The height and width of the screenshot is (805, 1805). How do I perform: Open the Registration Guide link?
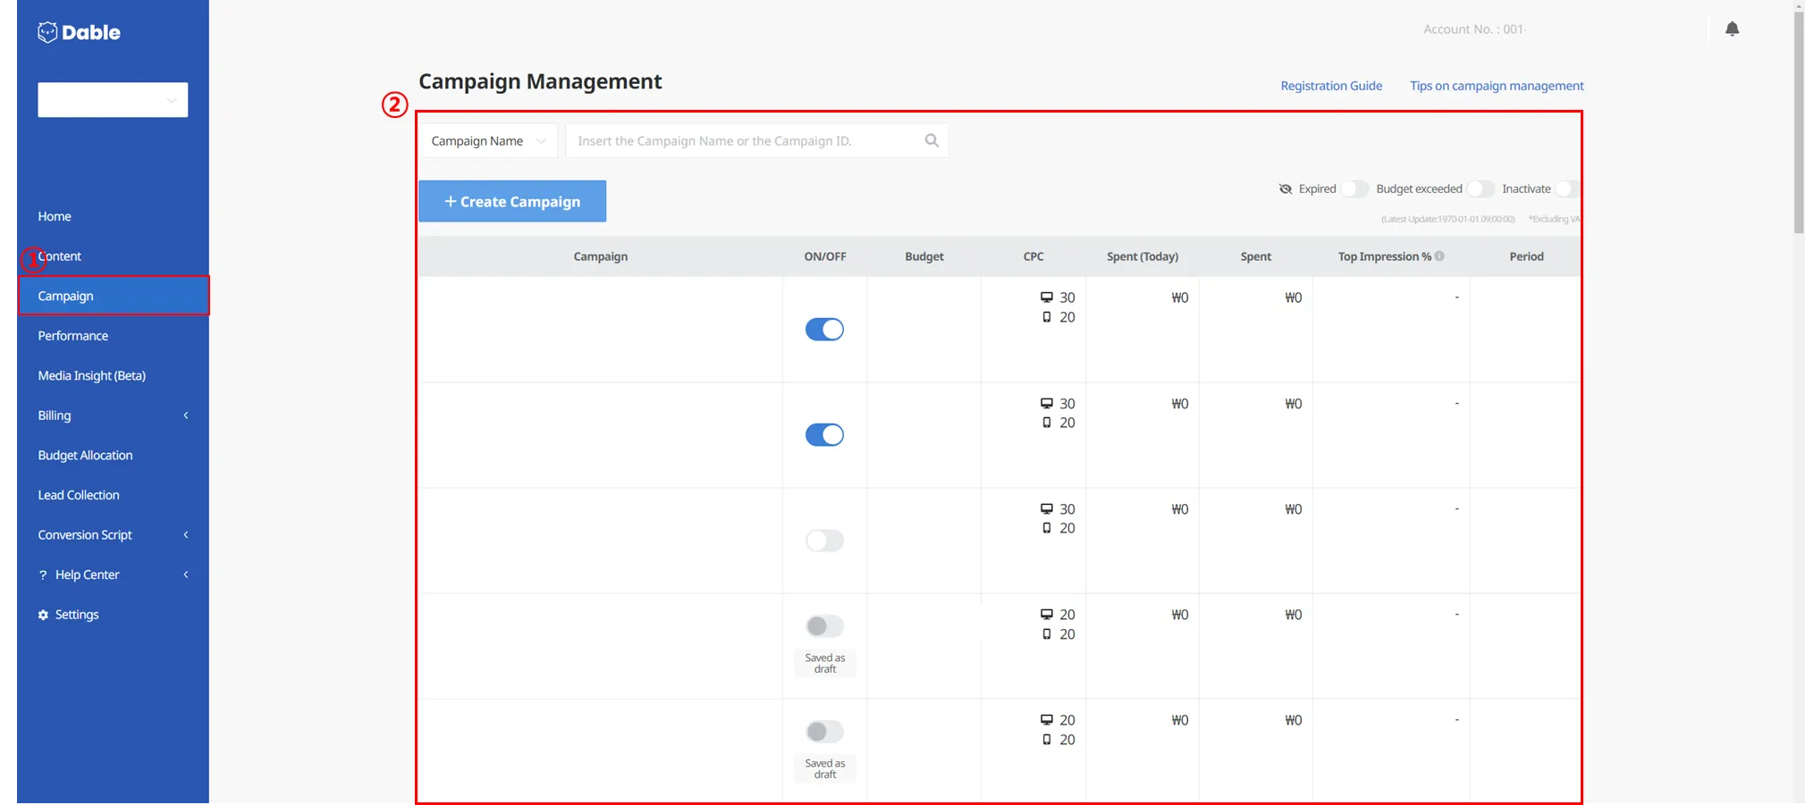click(x=1331, y=86)
